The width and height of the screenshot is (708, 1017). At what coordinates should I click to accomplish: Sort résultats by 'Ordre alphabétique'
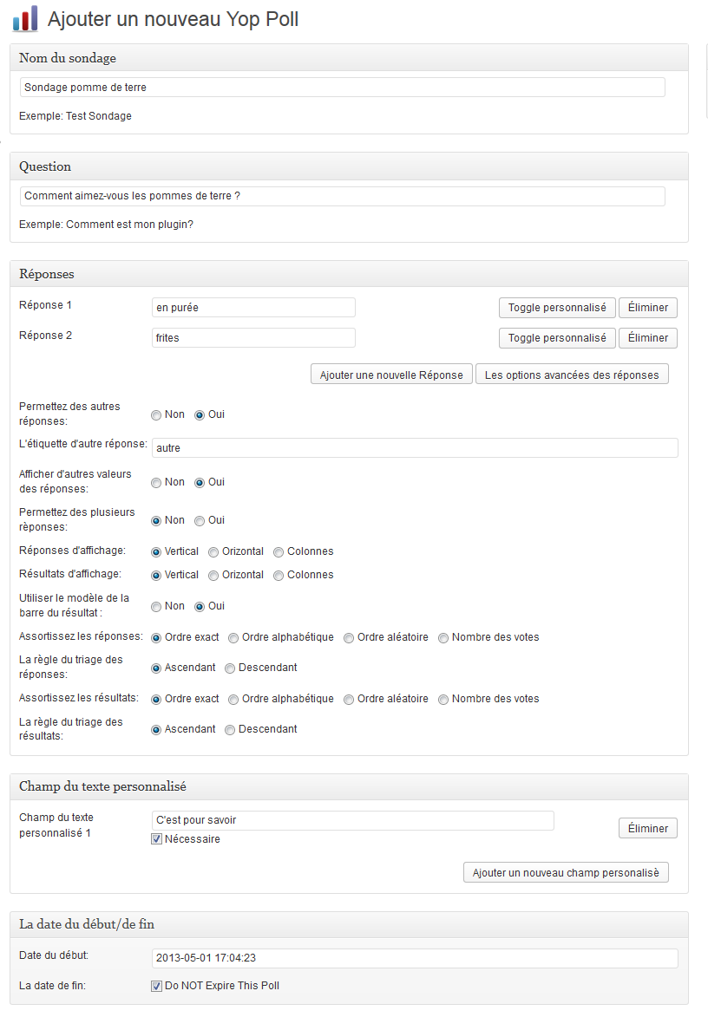coord(233,699)
